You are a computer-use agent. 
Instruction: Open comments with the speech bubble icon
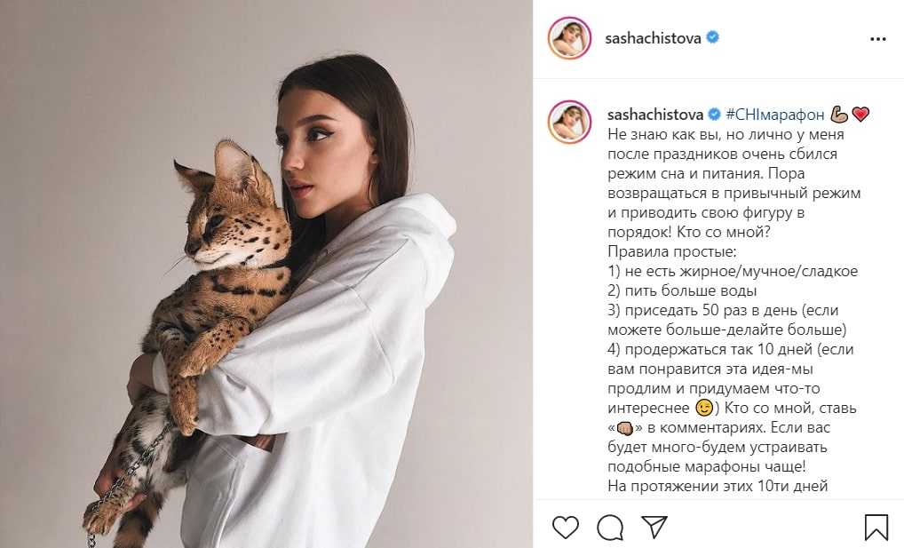610,527
